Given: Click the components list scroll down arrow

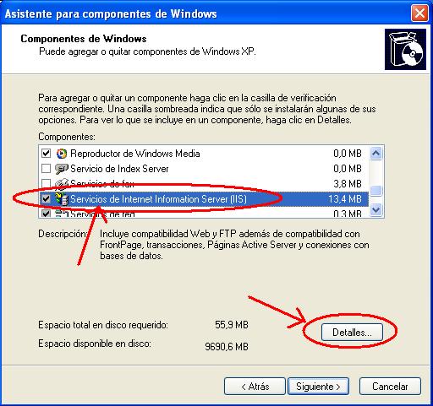Looking at the screenshot, I should point(376,210).
